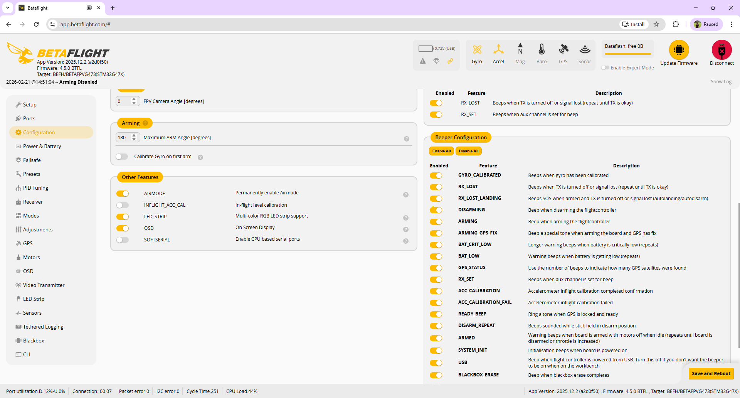Decrease FPV Camera Angle with down arrow

[x=134, y=103]
